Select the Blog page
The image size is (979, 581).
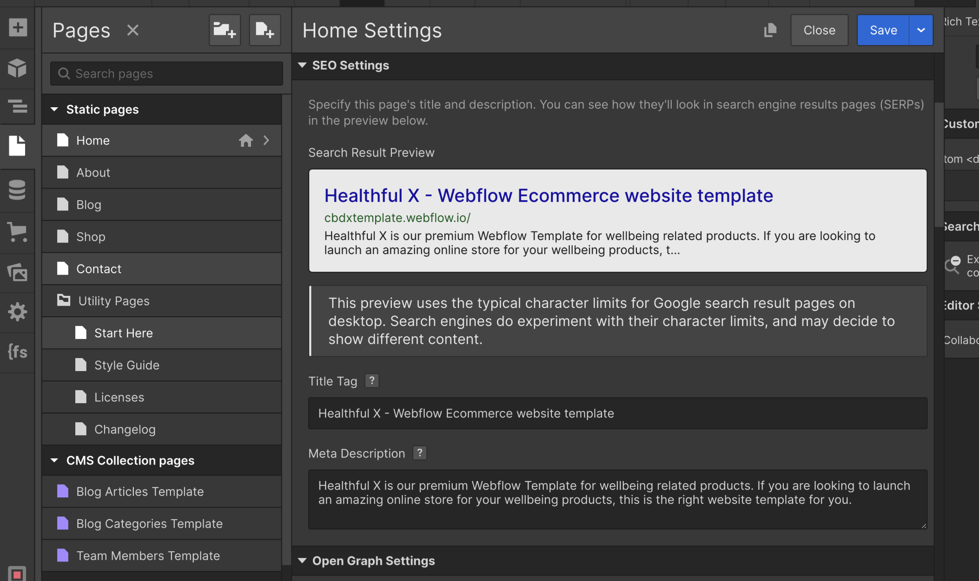pos(161,204)
